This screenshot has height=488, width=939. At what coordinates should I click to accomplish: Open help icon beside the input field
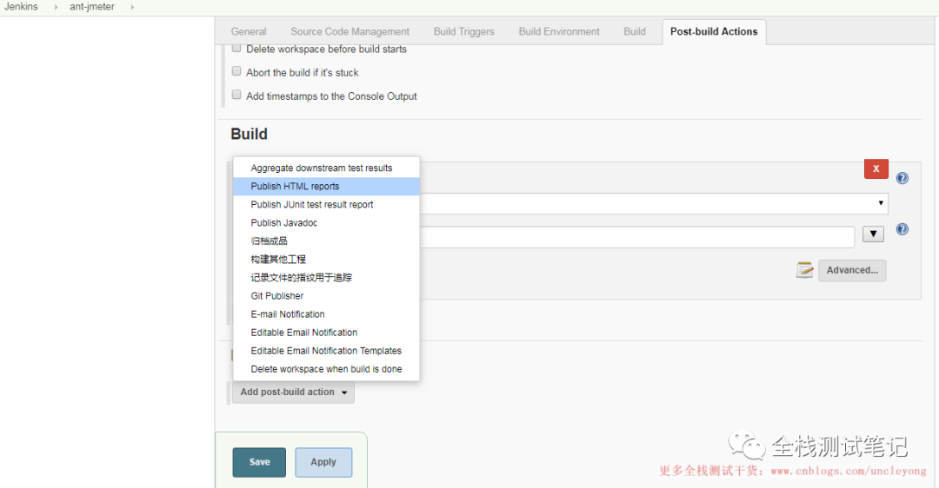[x=902, y=229]
